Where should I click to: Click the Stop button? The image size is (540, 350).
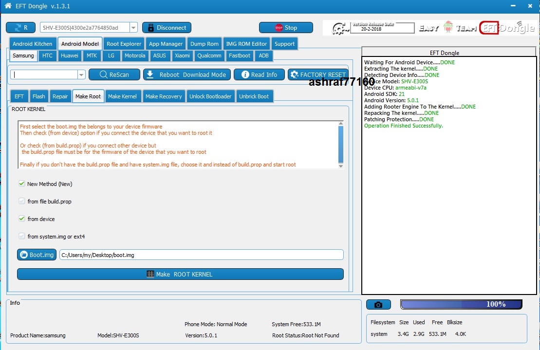point(286,28)
